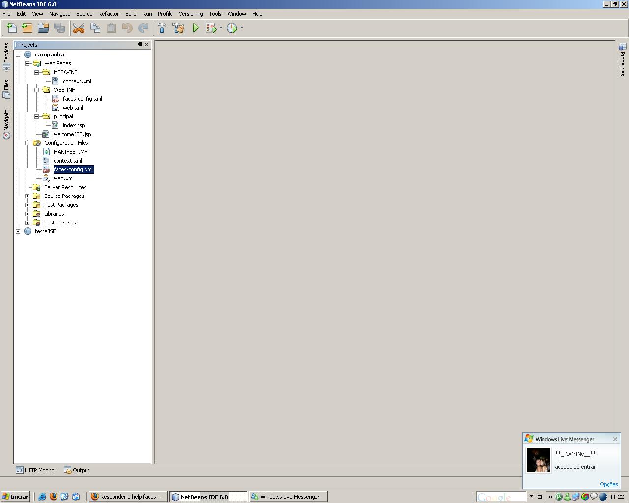Image resolution: width=629 pixels, height=503 pixels.
Task: Click the Clean and Build icon
Action: coord(178,28)
